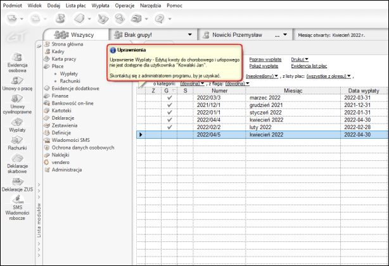The height and width of the screenshot is (266, 389).
Task: Open the flag (dowolna) filter dropdown
Action: pos(237,84)
